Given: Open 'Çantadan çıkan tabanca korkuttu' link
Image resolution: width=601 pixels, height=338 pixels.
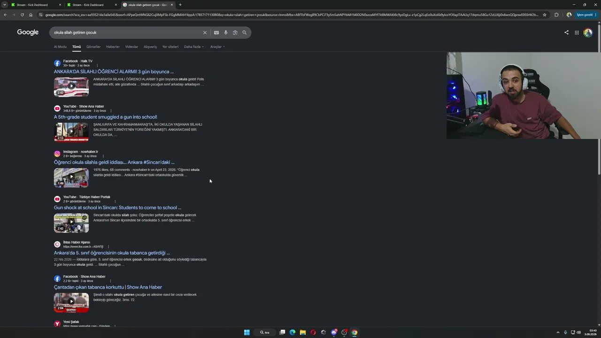Looking at the screenshot, I should pyautogui.click(x=108, y=287).
